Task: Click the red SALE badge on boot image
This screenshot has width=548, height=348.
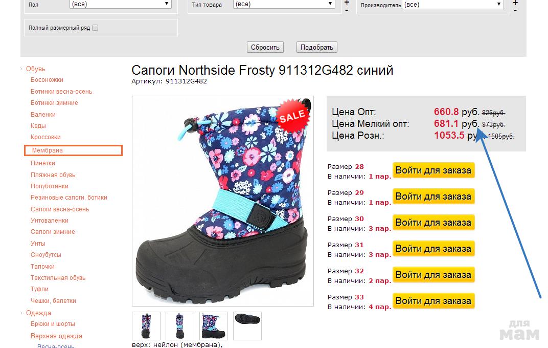Action: (x=292, y=116)
